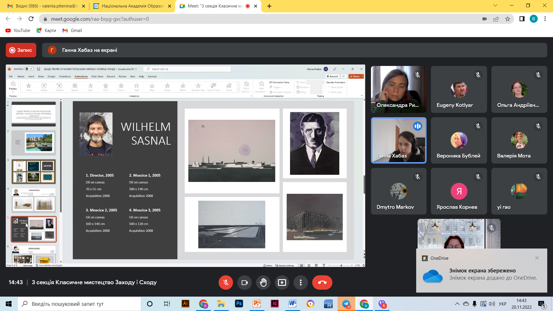This screenshot has height=311, width=553.
Task: Expand the Effect Options dropdown
Action: pyautogui.click(x=246, y=87)
